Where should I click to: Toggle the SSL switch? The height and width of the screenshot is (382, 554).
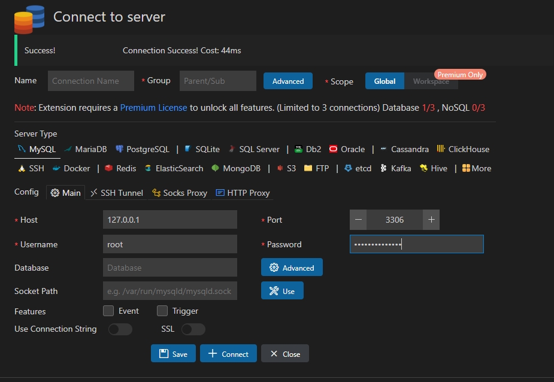tap(193, 329)
